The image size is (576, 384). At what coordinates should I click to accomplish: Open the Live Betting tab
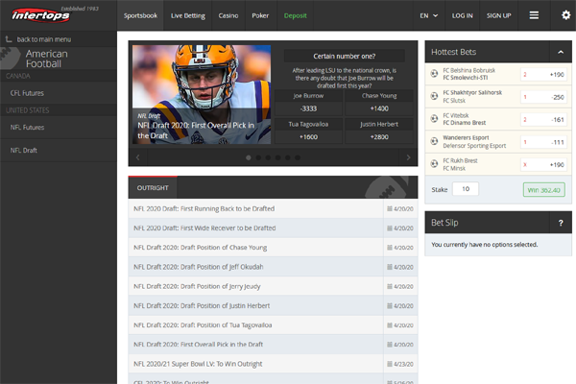click(188, 15)
